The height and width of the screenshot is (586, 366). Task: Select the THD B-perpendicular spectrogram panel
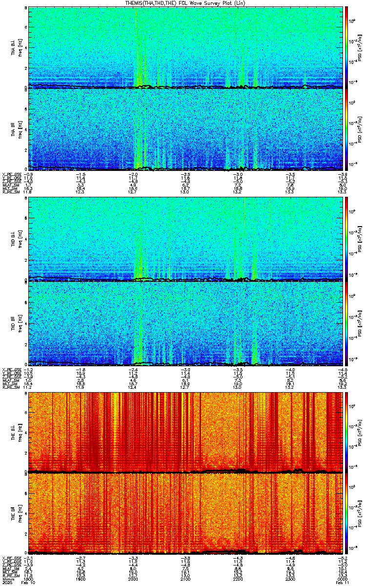(x=185, y=239)
